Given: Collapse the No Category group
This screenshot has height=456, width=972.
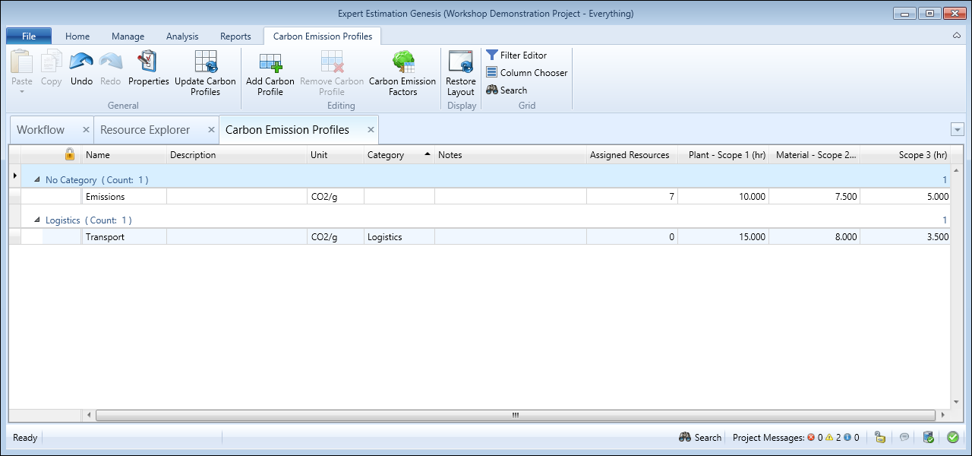Looking at the screenshot, I should (x=37, y=180).
